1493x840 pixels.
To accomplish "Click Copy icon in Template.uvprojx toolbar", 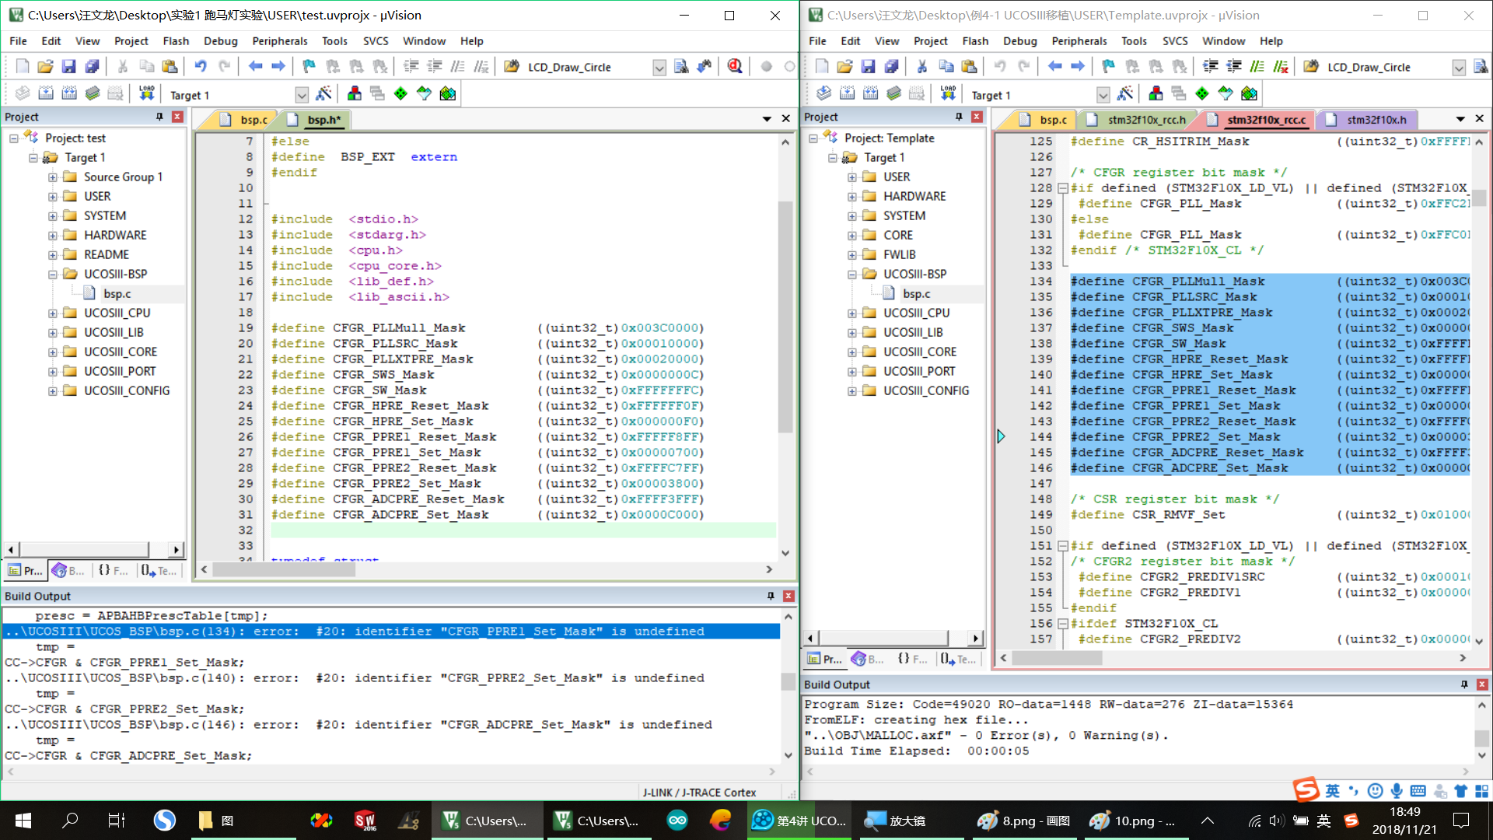I will click(946, 67).
